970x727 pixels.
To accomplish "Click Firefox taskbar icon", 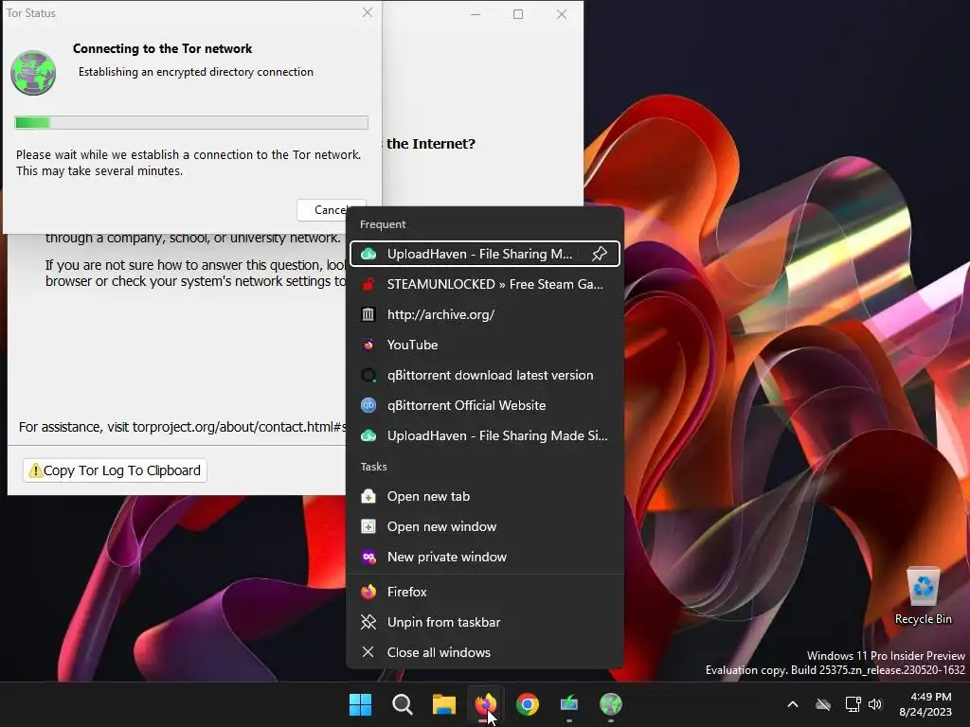I will (x=486, y=704).
